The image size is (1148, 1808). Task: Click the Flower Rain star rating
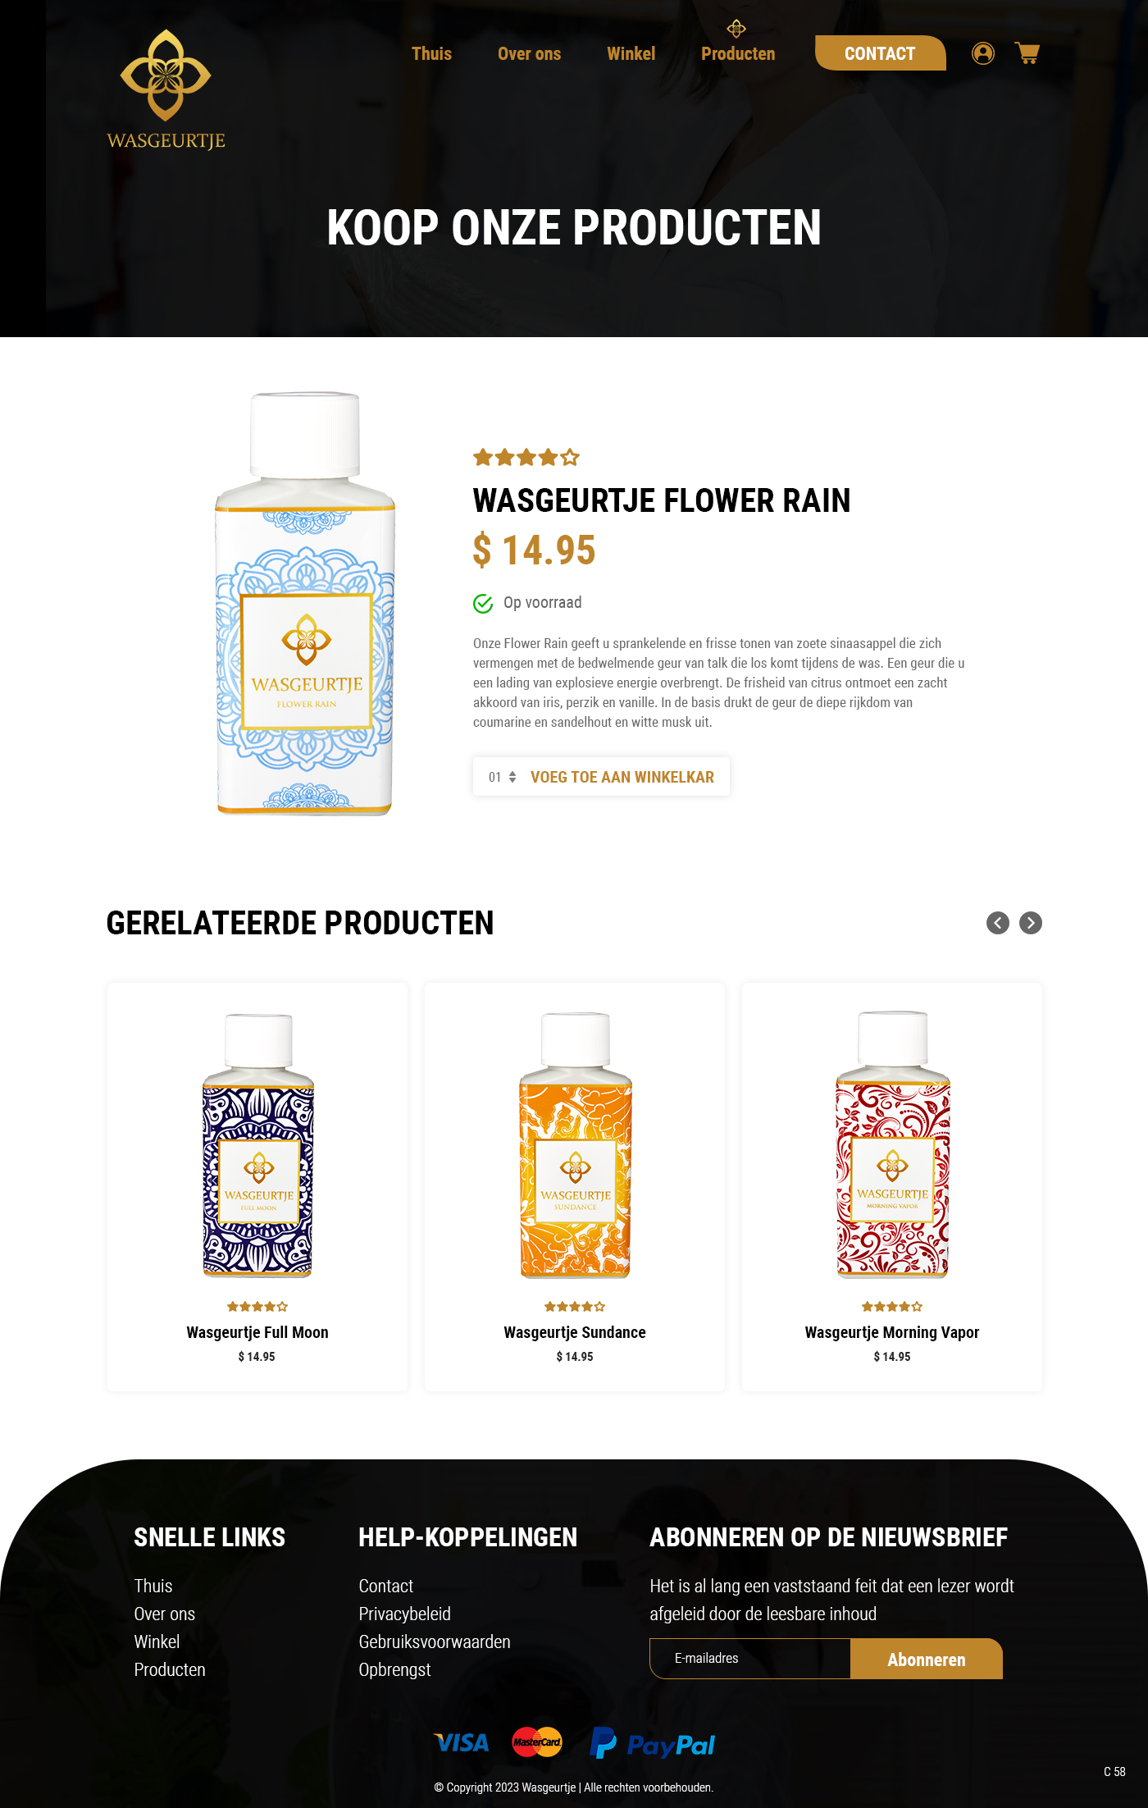tap(526, 457)
